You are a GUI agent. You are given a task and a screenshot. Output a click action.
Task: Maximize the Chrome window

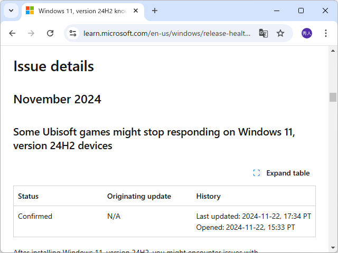pyautogui.click(x=301, y=11)
